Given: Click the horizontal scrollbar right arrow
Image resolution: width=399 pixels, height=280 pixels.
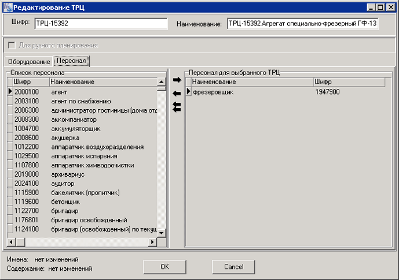Looking at the screenshot, I should click(x=152, y=242).
